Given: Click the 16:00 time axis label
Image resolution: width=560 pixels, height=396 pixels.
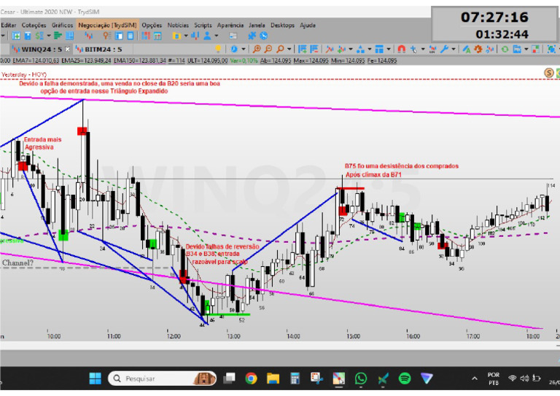Looking at the screenshot, I should point(413,336).
